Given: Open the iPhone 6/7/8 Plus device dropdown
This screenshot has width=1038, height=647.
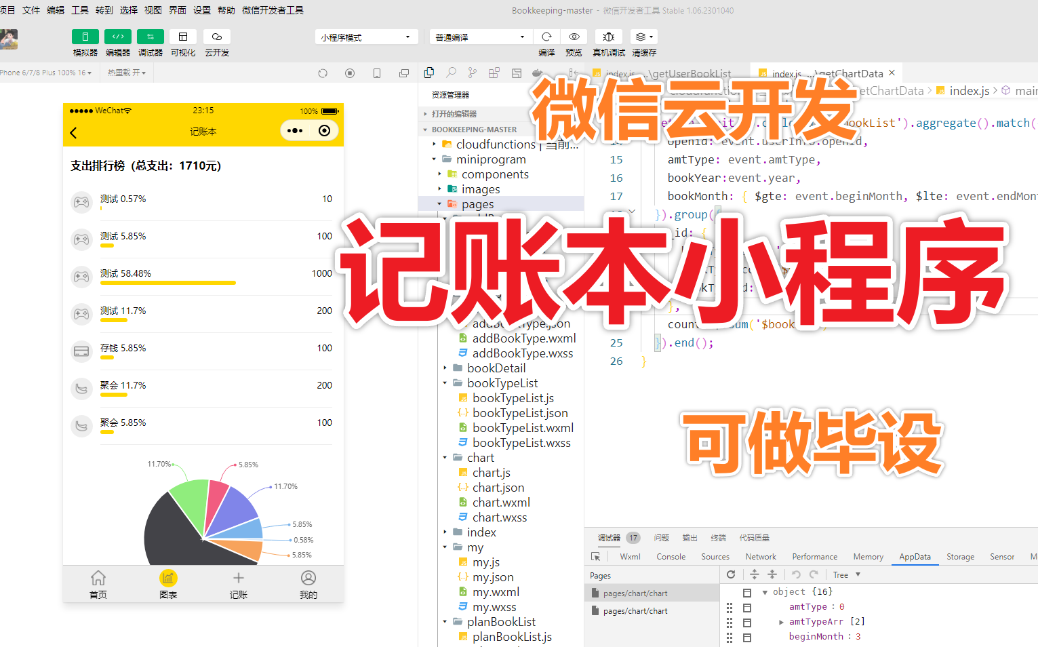Looking at the screenshot, I should 46,73.
